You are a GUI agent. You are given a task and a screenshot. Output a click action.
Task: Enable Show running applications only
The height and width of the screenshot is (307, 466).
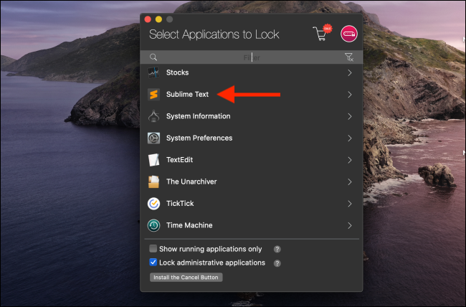(153, 249)
